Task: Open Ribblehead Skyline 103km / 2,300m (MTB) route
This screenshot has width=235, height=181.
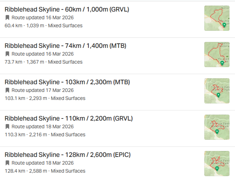Action: click(x=67, y=82)
